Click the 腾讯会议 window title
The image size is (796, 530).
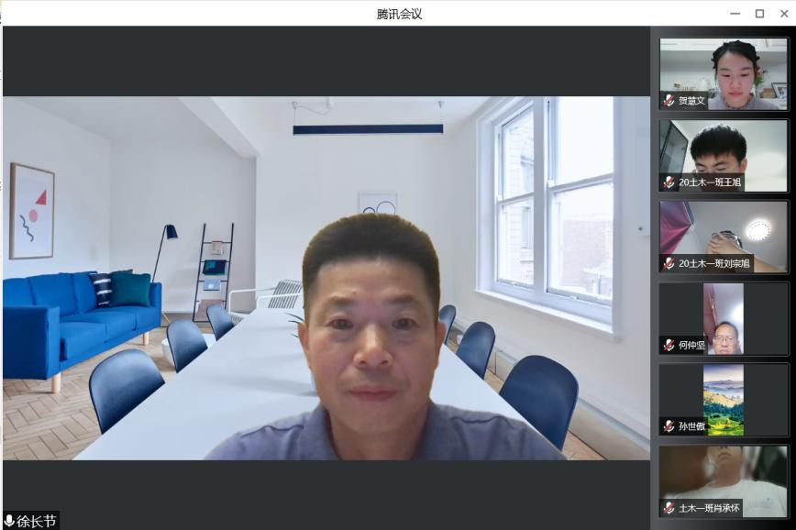click(399, 13)
